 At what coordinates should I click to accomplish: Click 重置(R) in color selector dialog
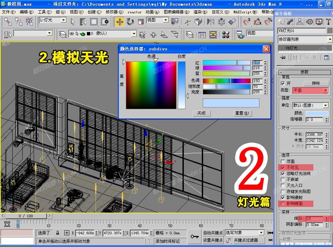click(x=242, y=113)
